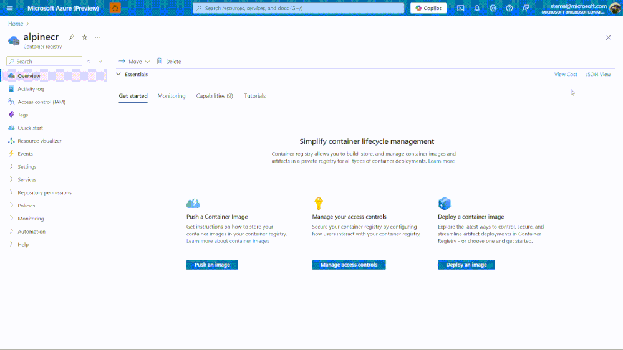Open Cloud Shell from the top bar
Viewport: 623px width, 350px height.
460,8
